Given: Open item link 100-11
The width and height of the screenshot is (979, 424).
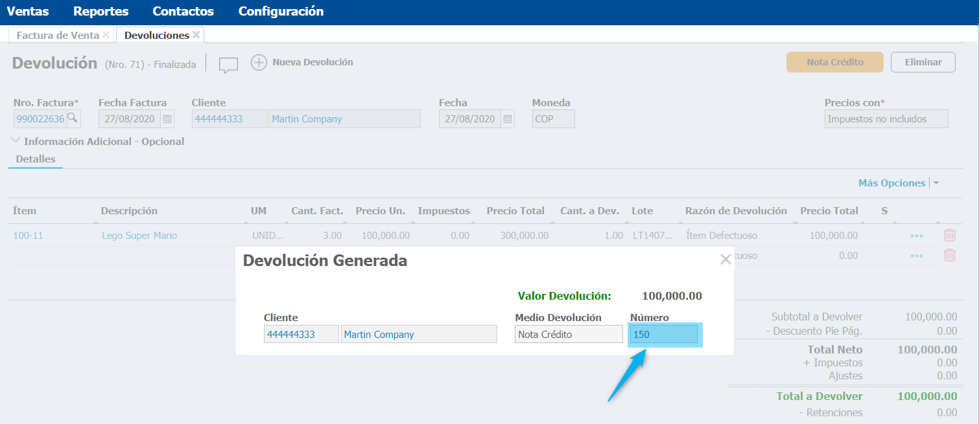Looking at the screenshot, I should click(28, 236).
